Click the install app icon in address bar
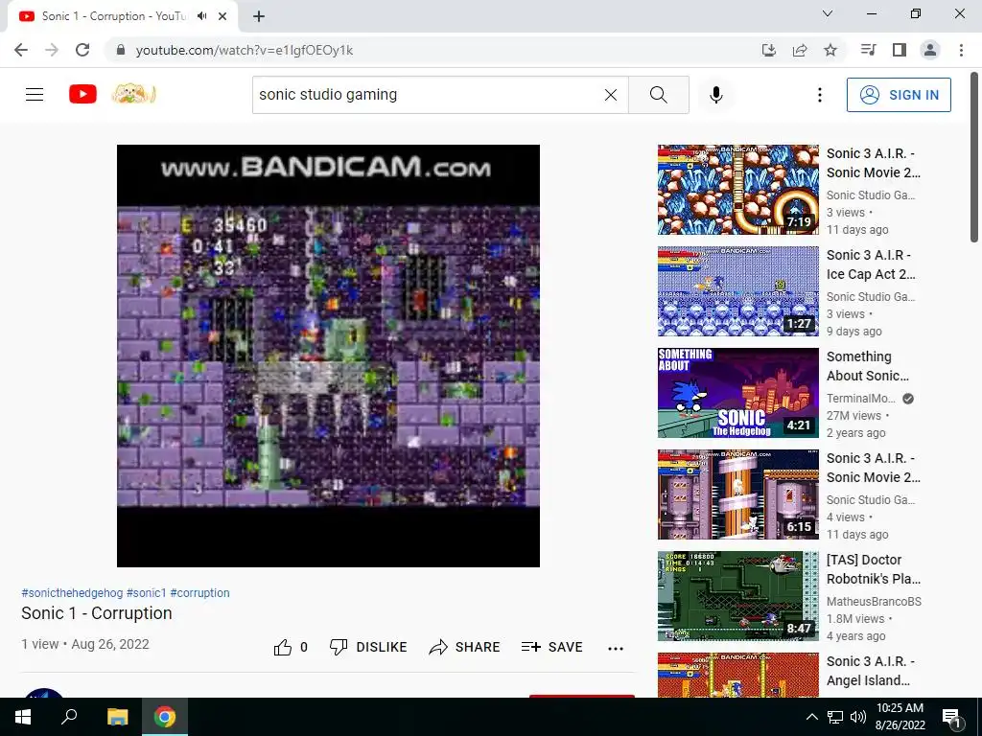The image size is (982, 736). 768,50
